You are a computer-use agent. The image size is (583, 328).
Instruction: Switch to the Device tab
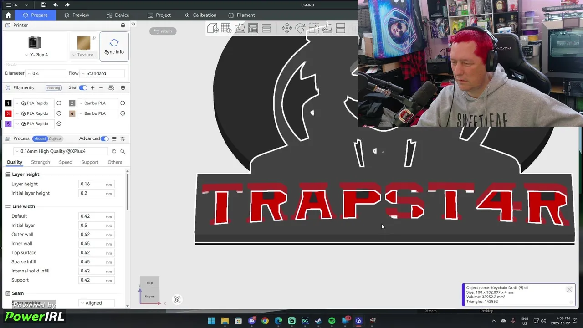coord(118,15)
